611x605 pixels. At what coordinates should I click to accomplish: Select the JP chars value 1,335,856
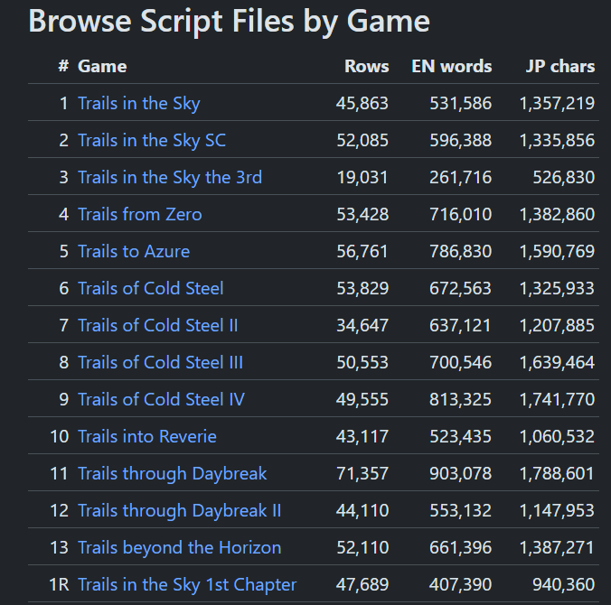pos(558,141)
